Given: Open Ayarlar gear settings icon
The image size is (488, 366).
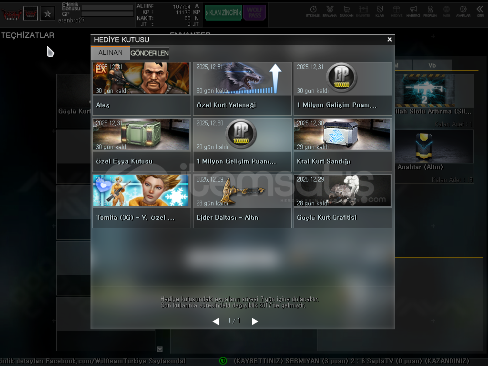Looking at the screenshot, I should pyautogui.click(x=463, y=11).
